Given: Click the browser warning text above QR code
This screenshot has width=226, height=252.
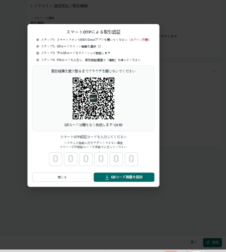Looking at the screenshot, I should click(x=94, y=71).
